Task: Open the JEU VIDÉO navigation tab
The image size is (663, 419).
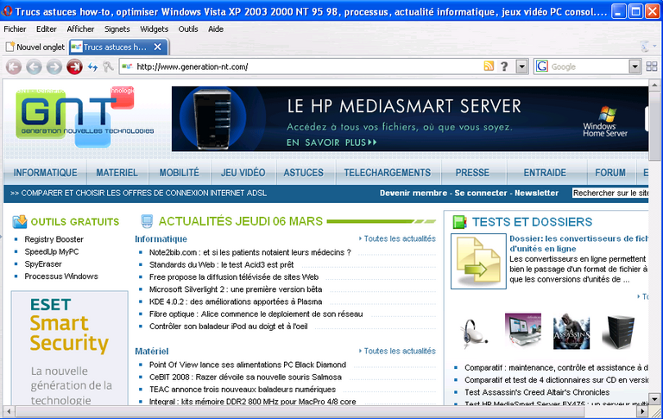Action: (x=243, y=173)
